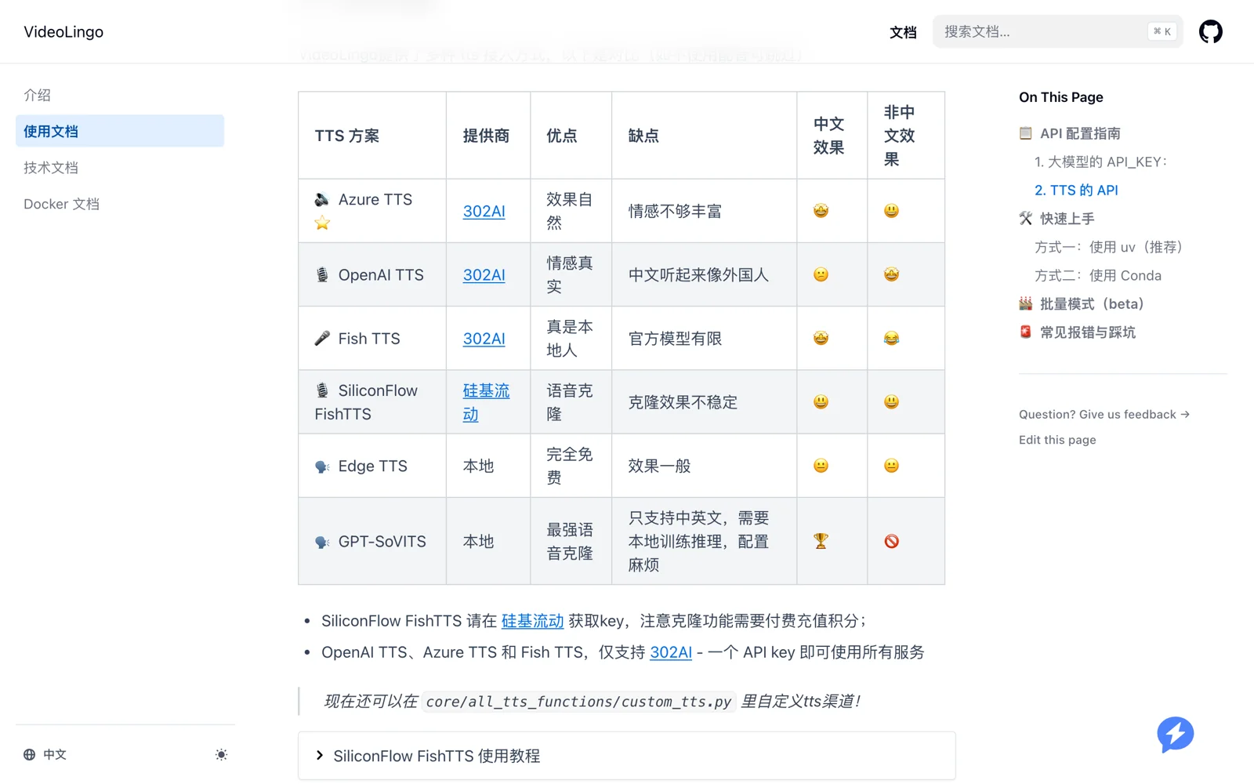The image size is (1254, 784).
Task: Jump to 1. 大模型的 API_KEY section
Action: (x=1101, y=162)
